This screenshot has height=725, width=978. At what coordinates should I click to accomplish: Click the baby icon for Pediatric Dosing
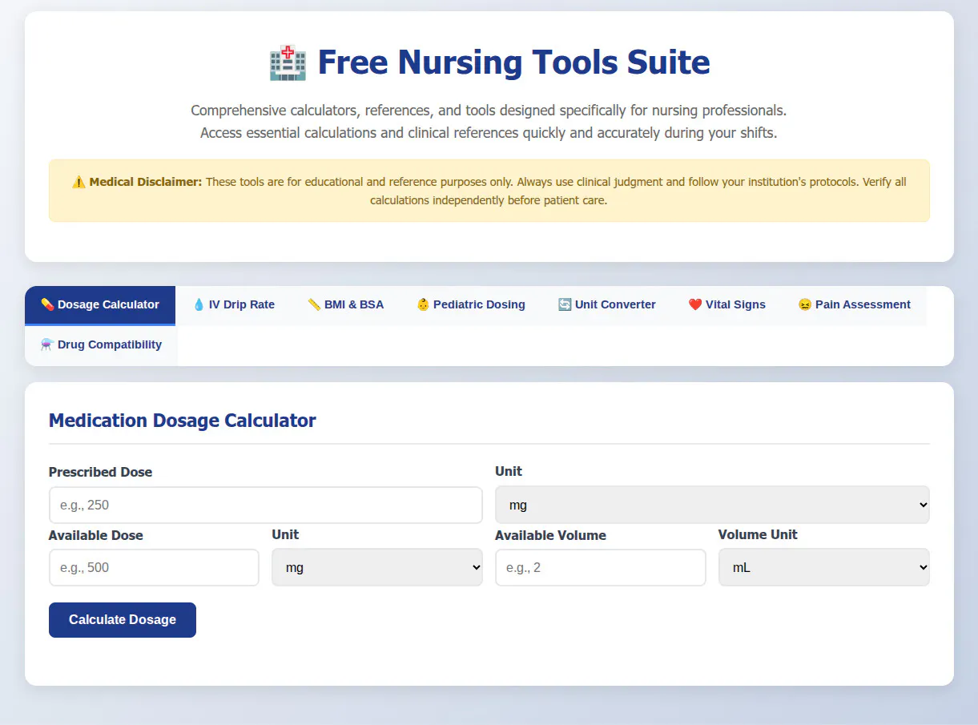click(x=423, y=304)
